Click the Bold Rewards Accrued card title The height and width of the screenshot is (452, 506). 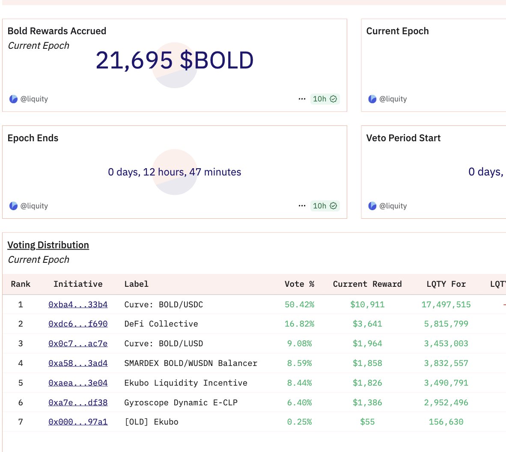(x=57, y=31)
